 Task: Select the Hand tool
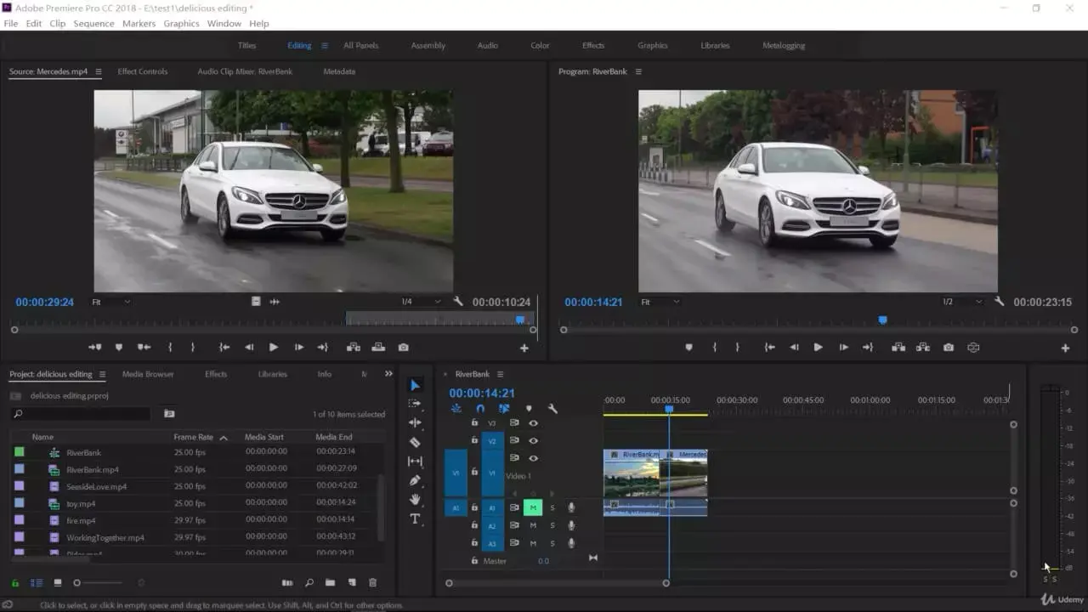pyautogui.click(x=415, y=499)
